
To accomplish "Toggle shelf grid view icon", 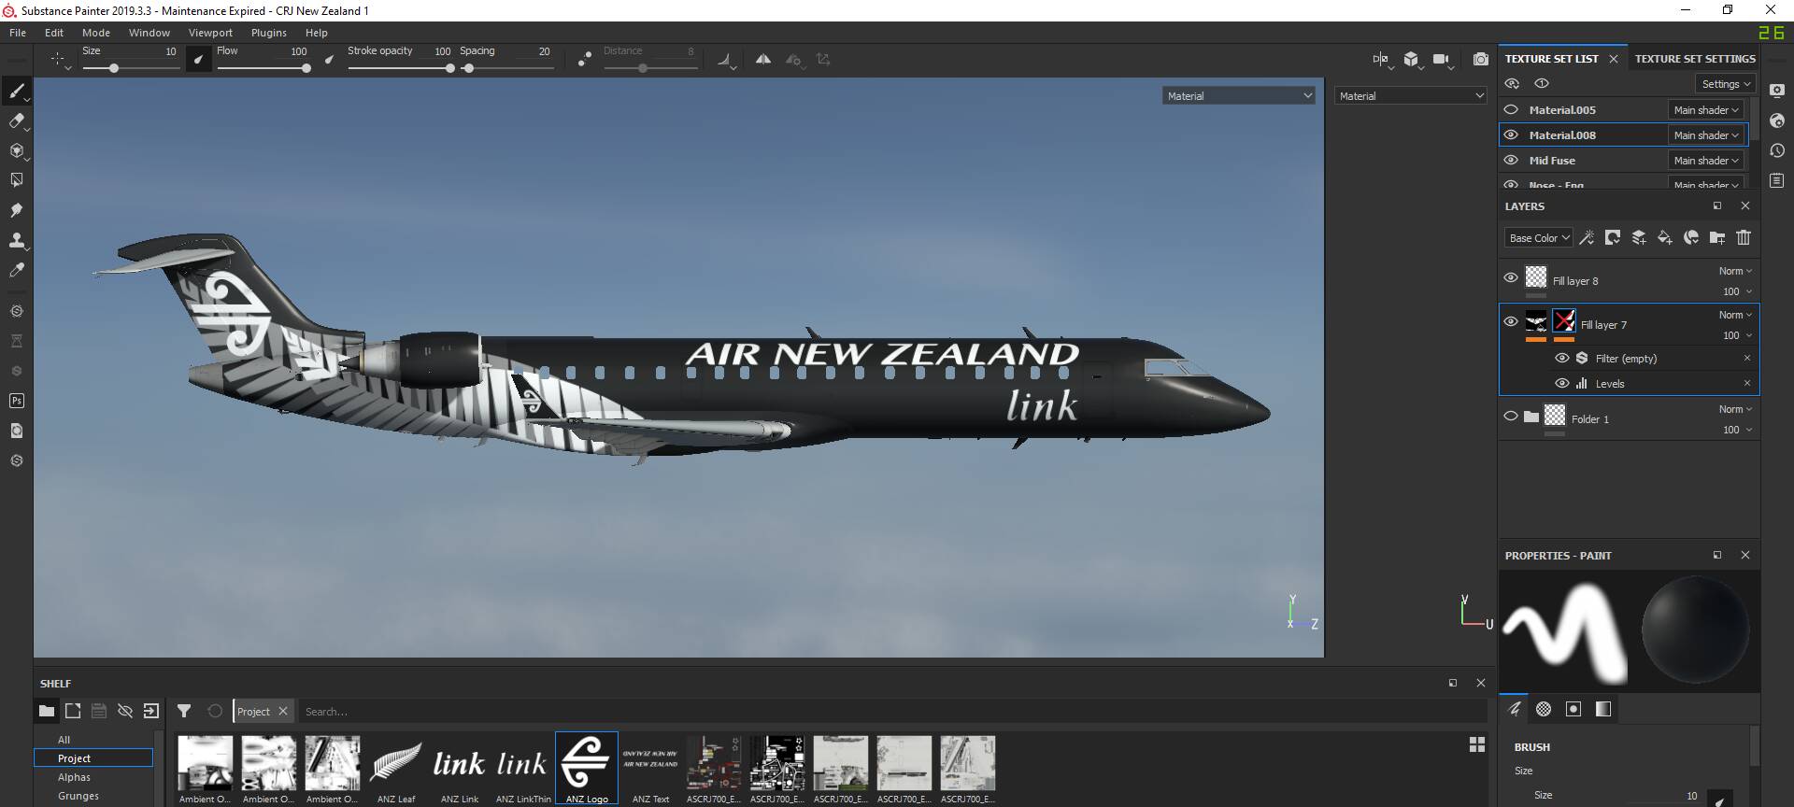I will [1477, 744].
